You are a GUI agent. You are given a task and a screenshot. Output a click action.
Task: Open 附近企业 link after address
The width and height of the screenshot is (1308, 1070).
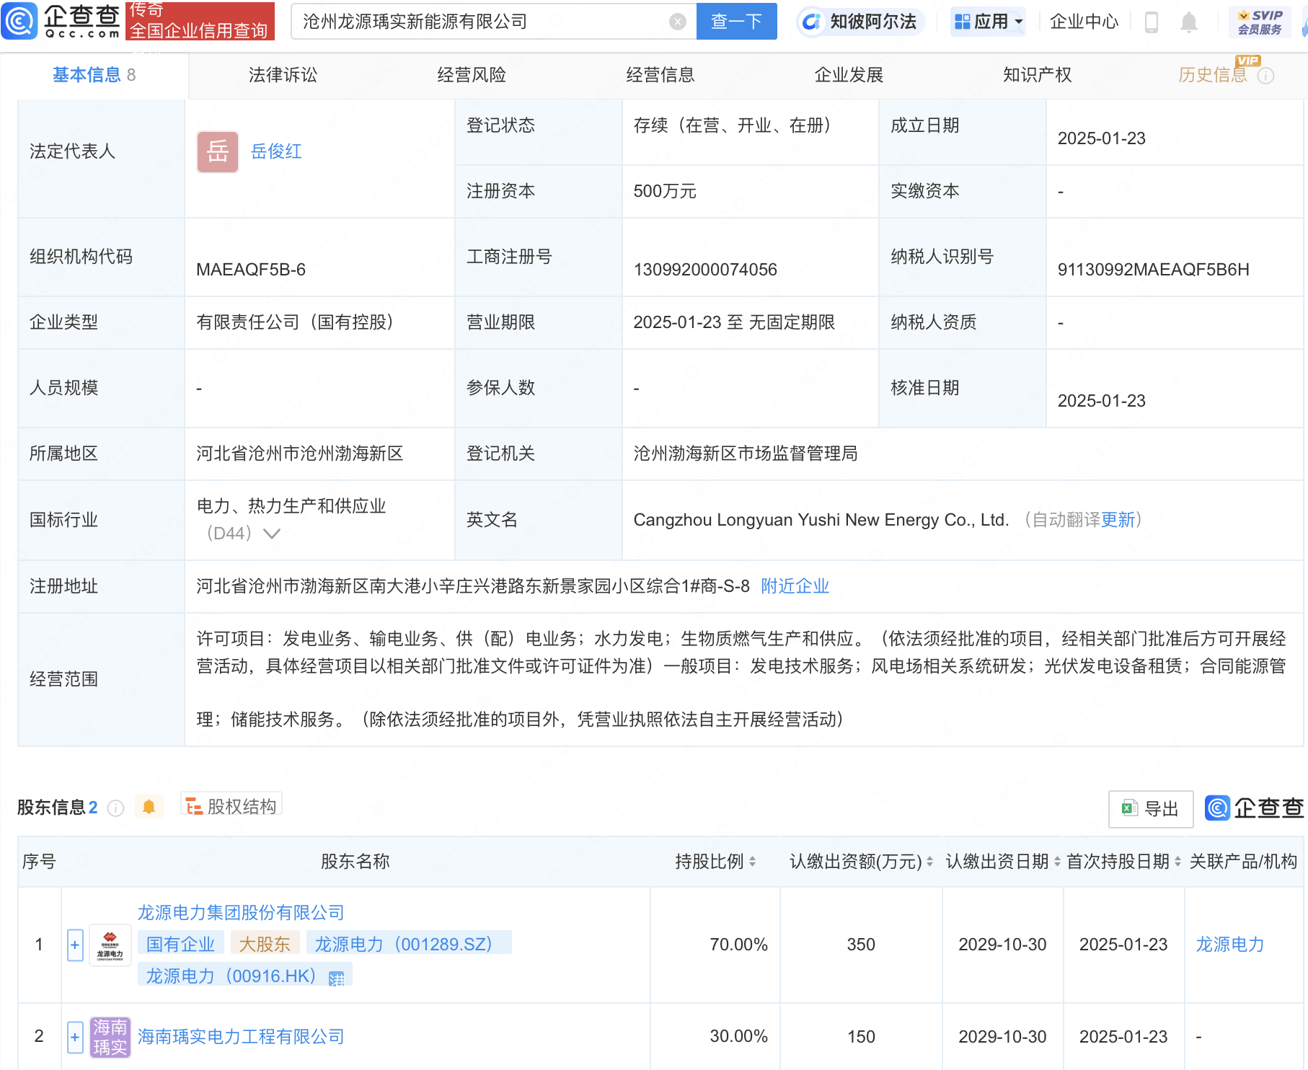point(795,586)
